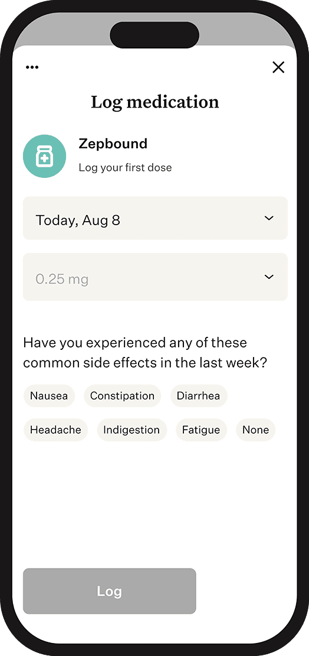This screenshot has height=656, width=309.
Task: Tap the side effects question text
Action: (x=145, y=353)
